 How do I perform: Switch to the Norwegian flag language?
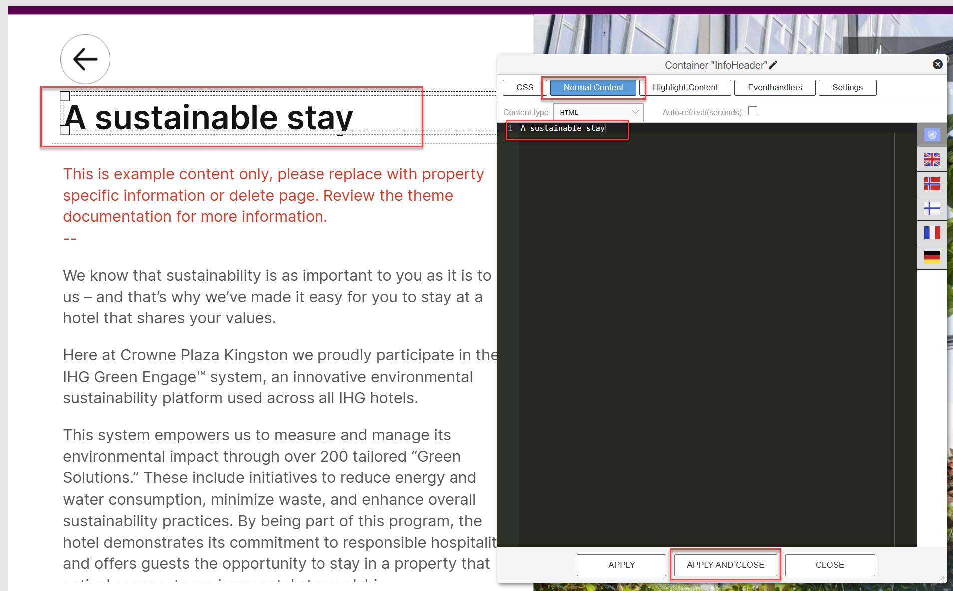pos(932,184)
